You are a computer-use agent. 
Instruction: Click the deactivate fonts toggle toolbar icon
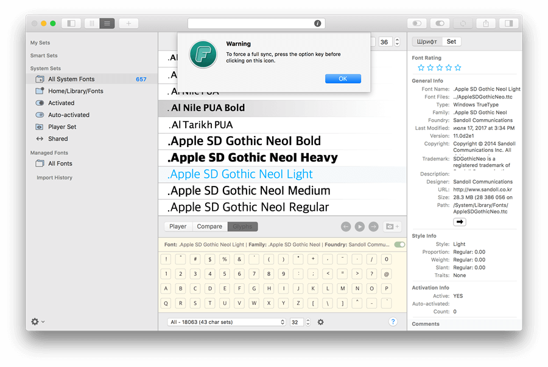(417, 23)
